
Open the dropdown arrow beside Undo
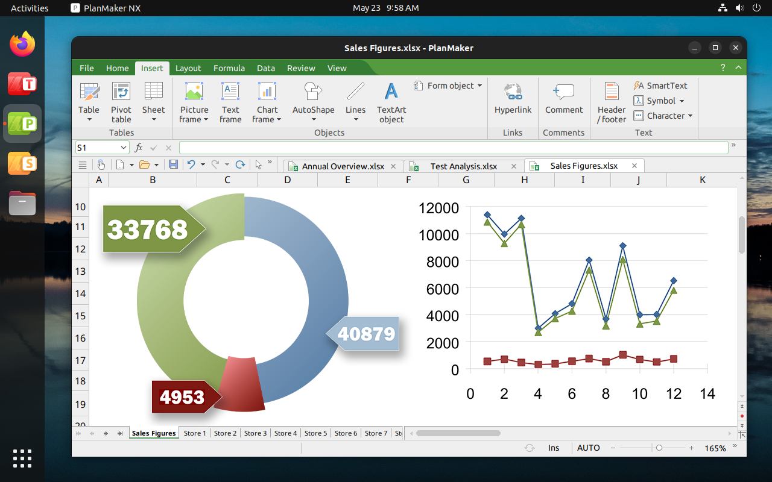click(203, 164)
